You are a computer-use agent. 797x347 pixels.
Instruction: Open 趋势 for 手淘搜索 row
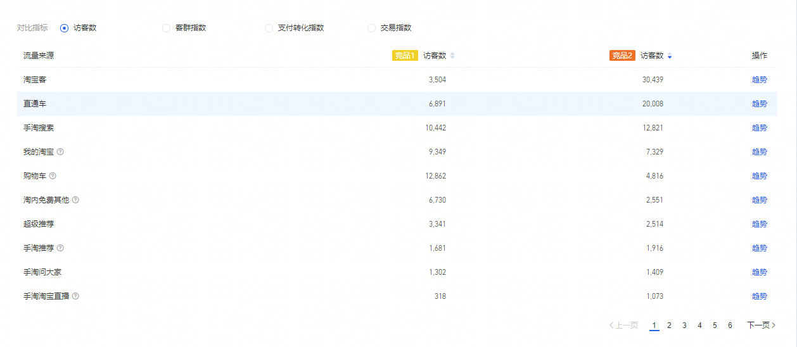pos(759,128)
